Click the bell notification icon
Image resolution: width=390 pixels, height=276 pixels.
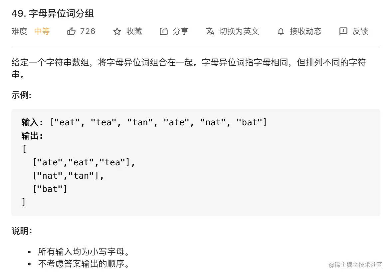click(281, 31)
